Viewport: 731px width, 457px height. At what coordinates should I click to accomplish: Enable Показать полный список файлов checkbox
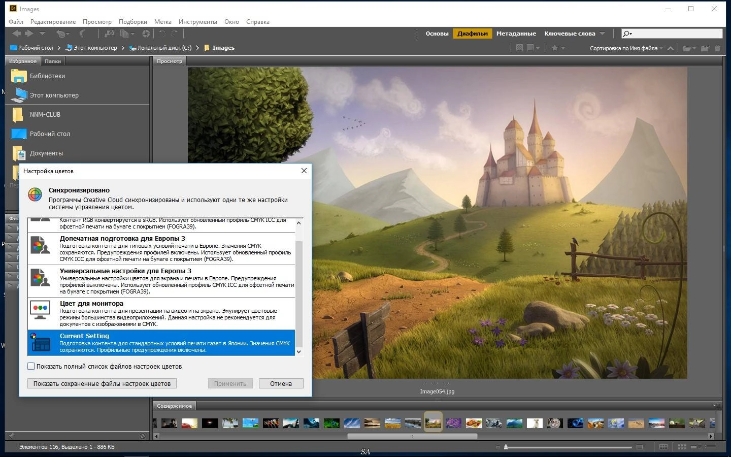[31, 366]
